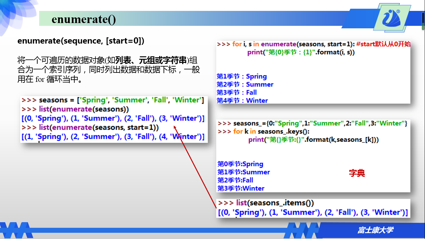Viewport: 425px width, 239px height.
Task: Click the code 'print("第{0}季节：{1}".format(i, s))'
Action: [301, 52]
